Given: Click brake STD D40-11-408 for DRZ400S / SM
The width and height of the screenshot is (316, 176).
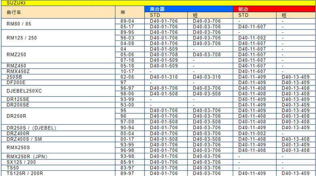Looking at the screenshot, I should tap(252, 139).
